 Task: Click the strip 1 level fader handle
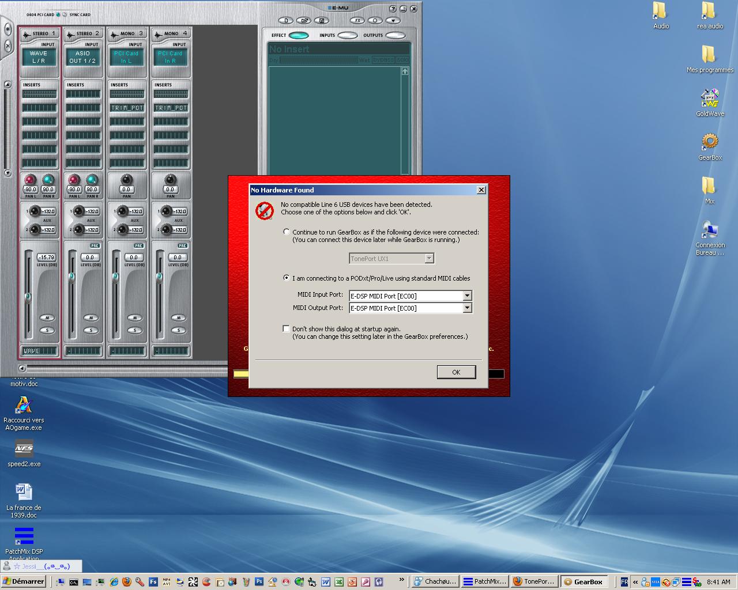click(28, 297)
